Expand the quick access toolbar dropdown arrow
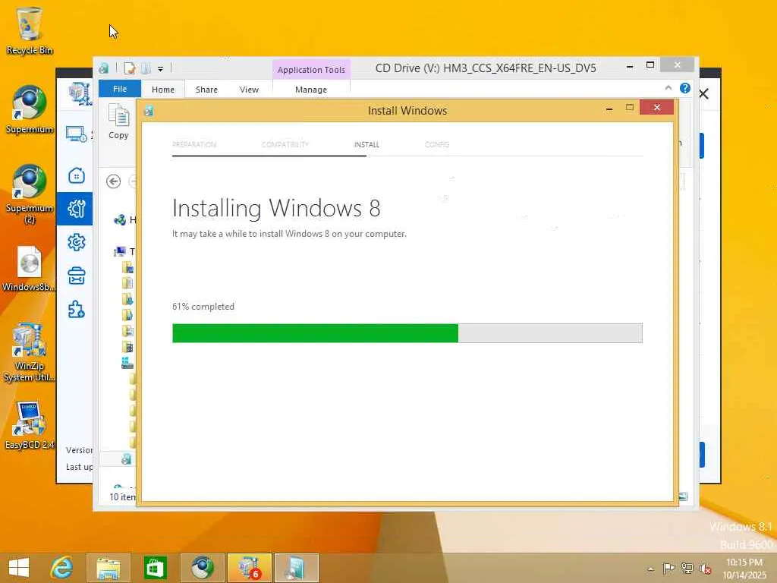This screenshot has width=777, height=583. pos(161,68)
